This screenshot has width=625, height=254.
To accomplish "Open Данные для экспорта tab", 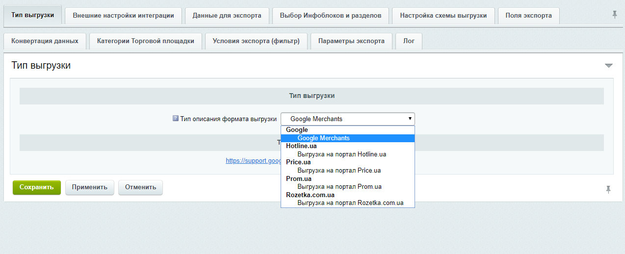I will [x=227, y=15].
